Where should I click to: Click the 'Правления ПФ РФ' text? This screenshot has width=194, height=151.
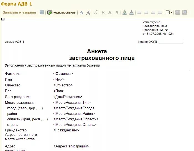tap(155, 30)
